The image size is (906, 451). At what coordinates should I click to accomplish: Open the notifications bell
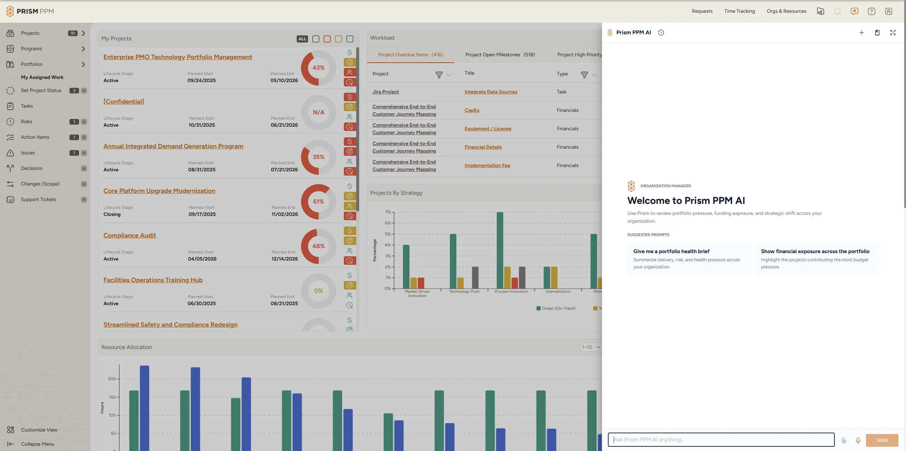coord(837,11)
